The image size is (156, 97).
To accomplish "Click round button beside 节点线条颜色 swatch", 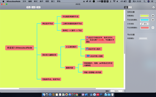I will point(153,20).
